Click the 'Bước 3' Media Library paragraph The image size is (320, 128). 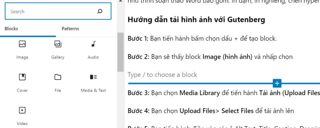point(224,93)
